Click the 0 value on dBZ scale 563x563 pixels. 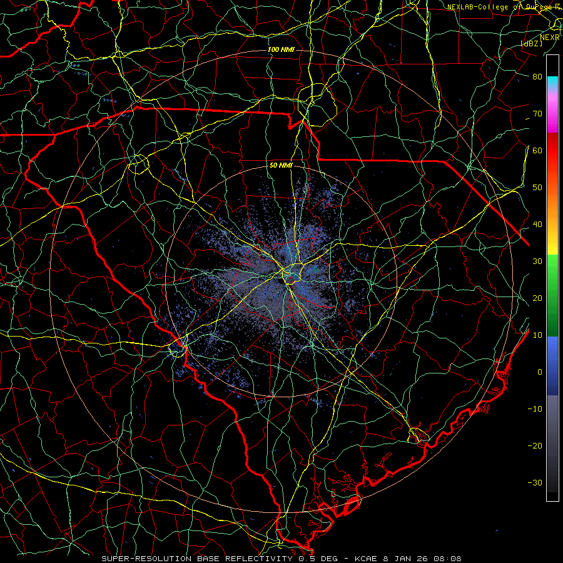540,372
